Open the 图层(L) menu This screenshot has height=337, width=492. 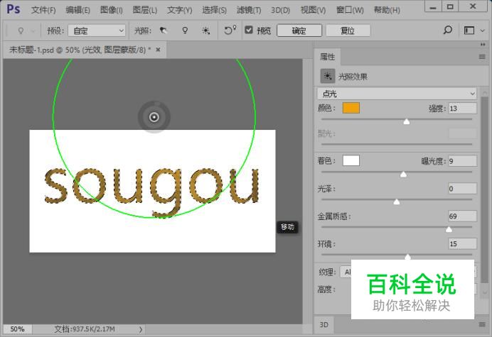(144, 10)
